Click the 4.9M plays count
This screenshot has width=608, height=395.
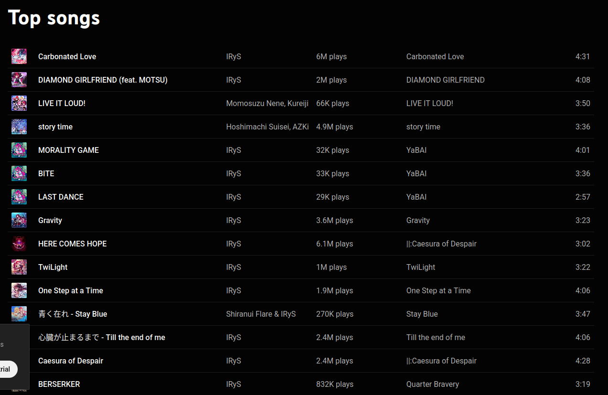coord(334,127)
